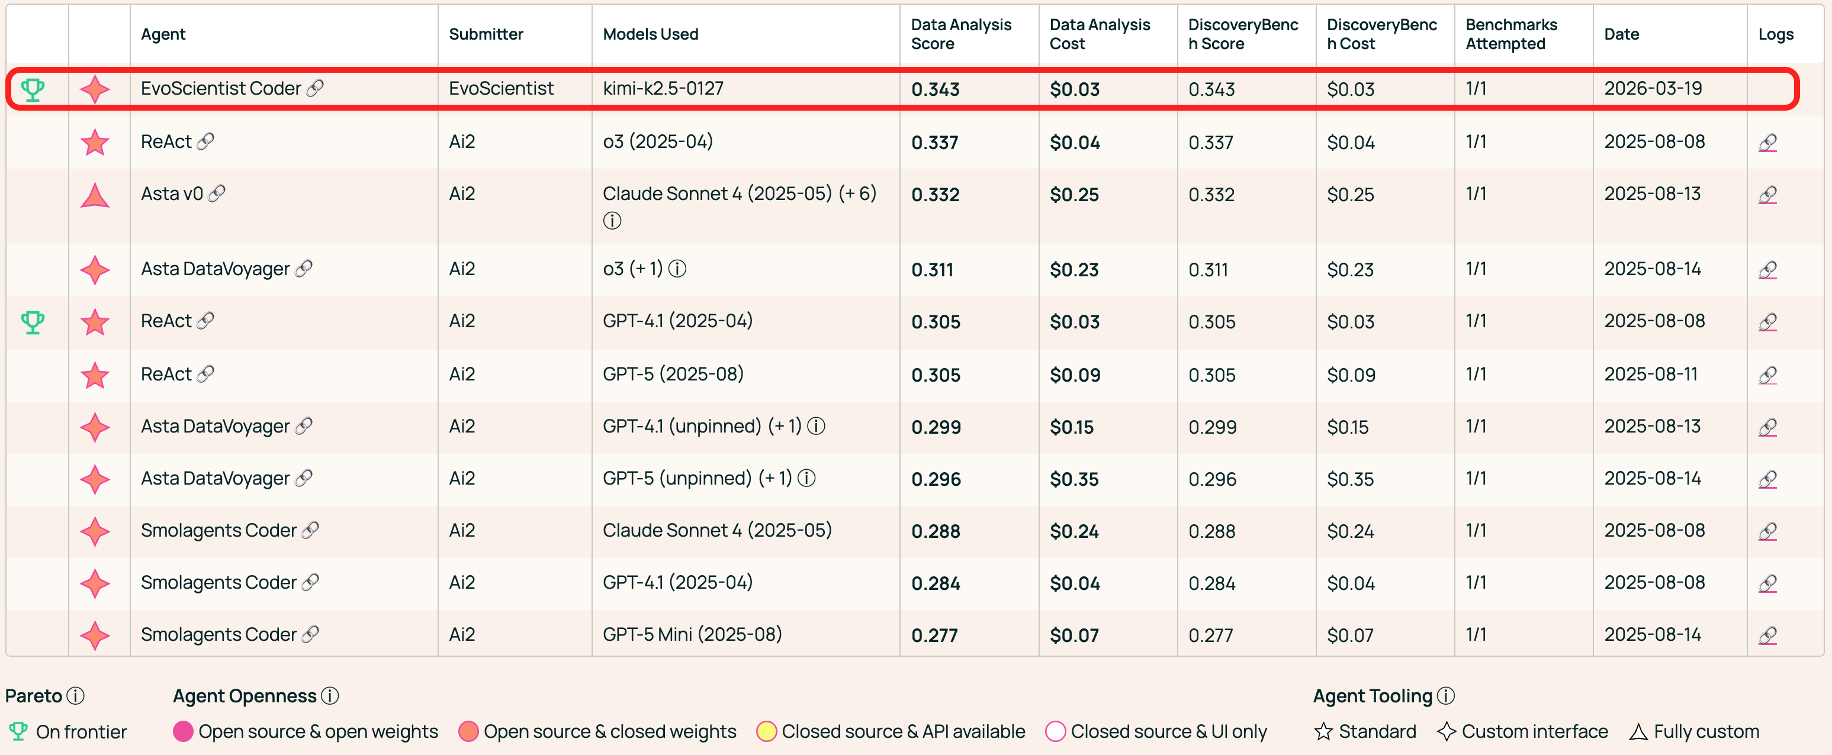The image size is (1832, 755).
Task: Open logs for the ReAct o3 row
Action: pyautogui.click(x=1767, y=142)
